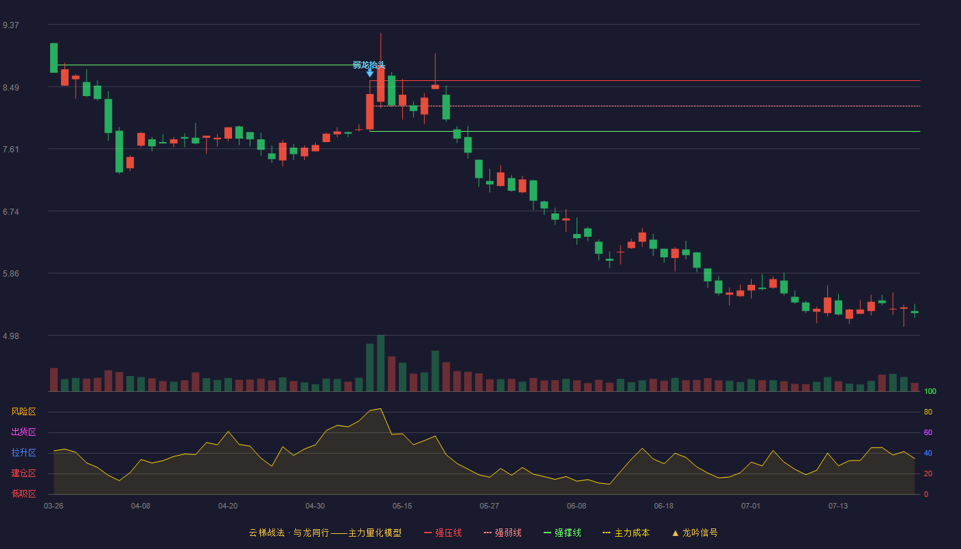Click the pink dashed 强弱线 line on the price chart
This screenshot has height=549, width=961.
click(x=645, y=106)
